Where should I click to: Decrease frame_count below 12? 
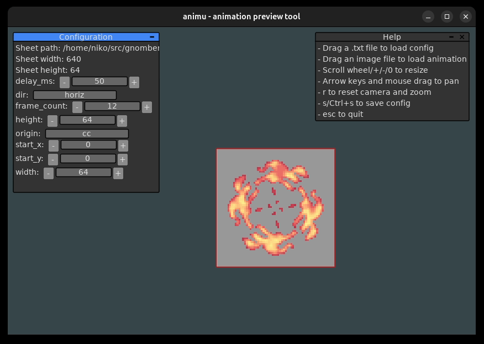coord(77,106)
